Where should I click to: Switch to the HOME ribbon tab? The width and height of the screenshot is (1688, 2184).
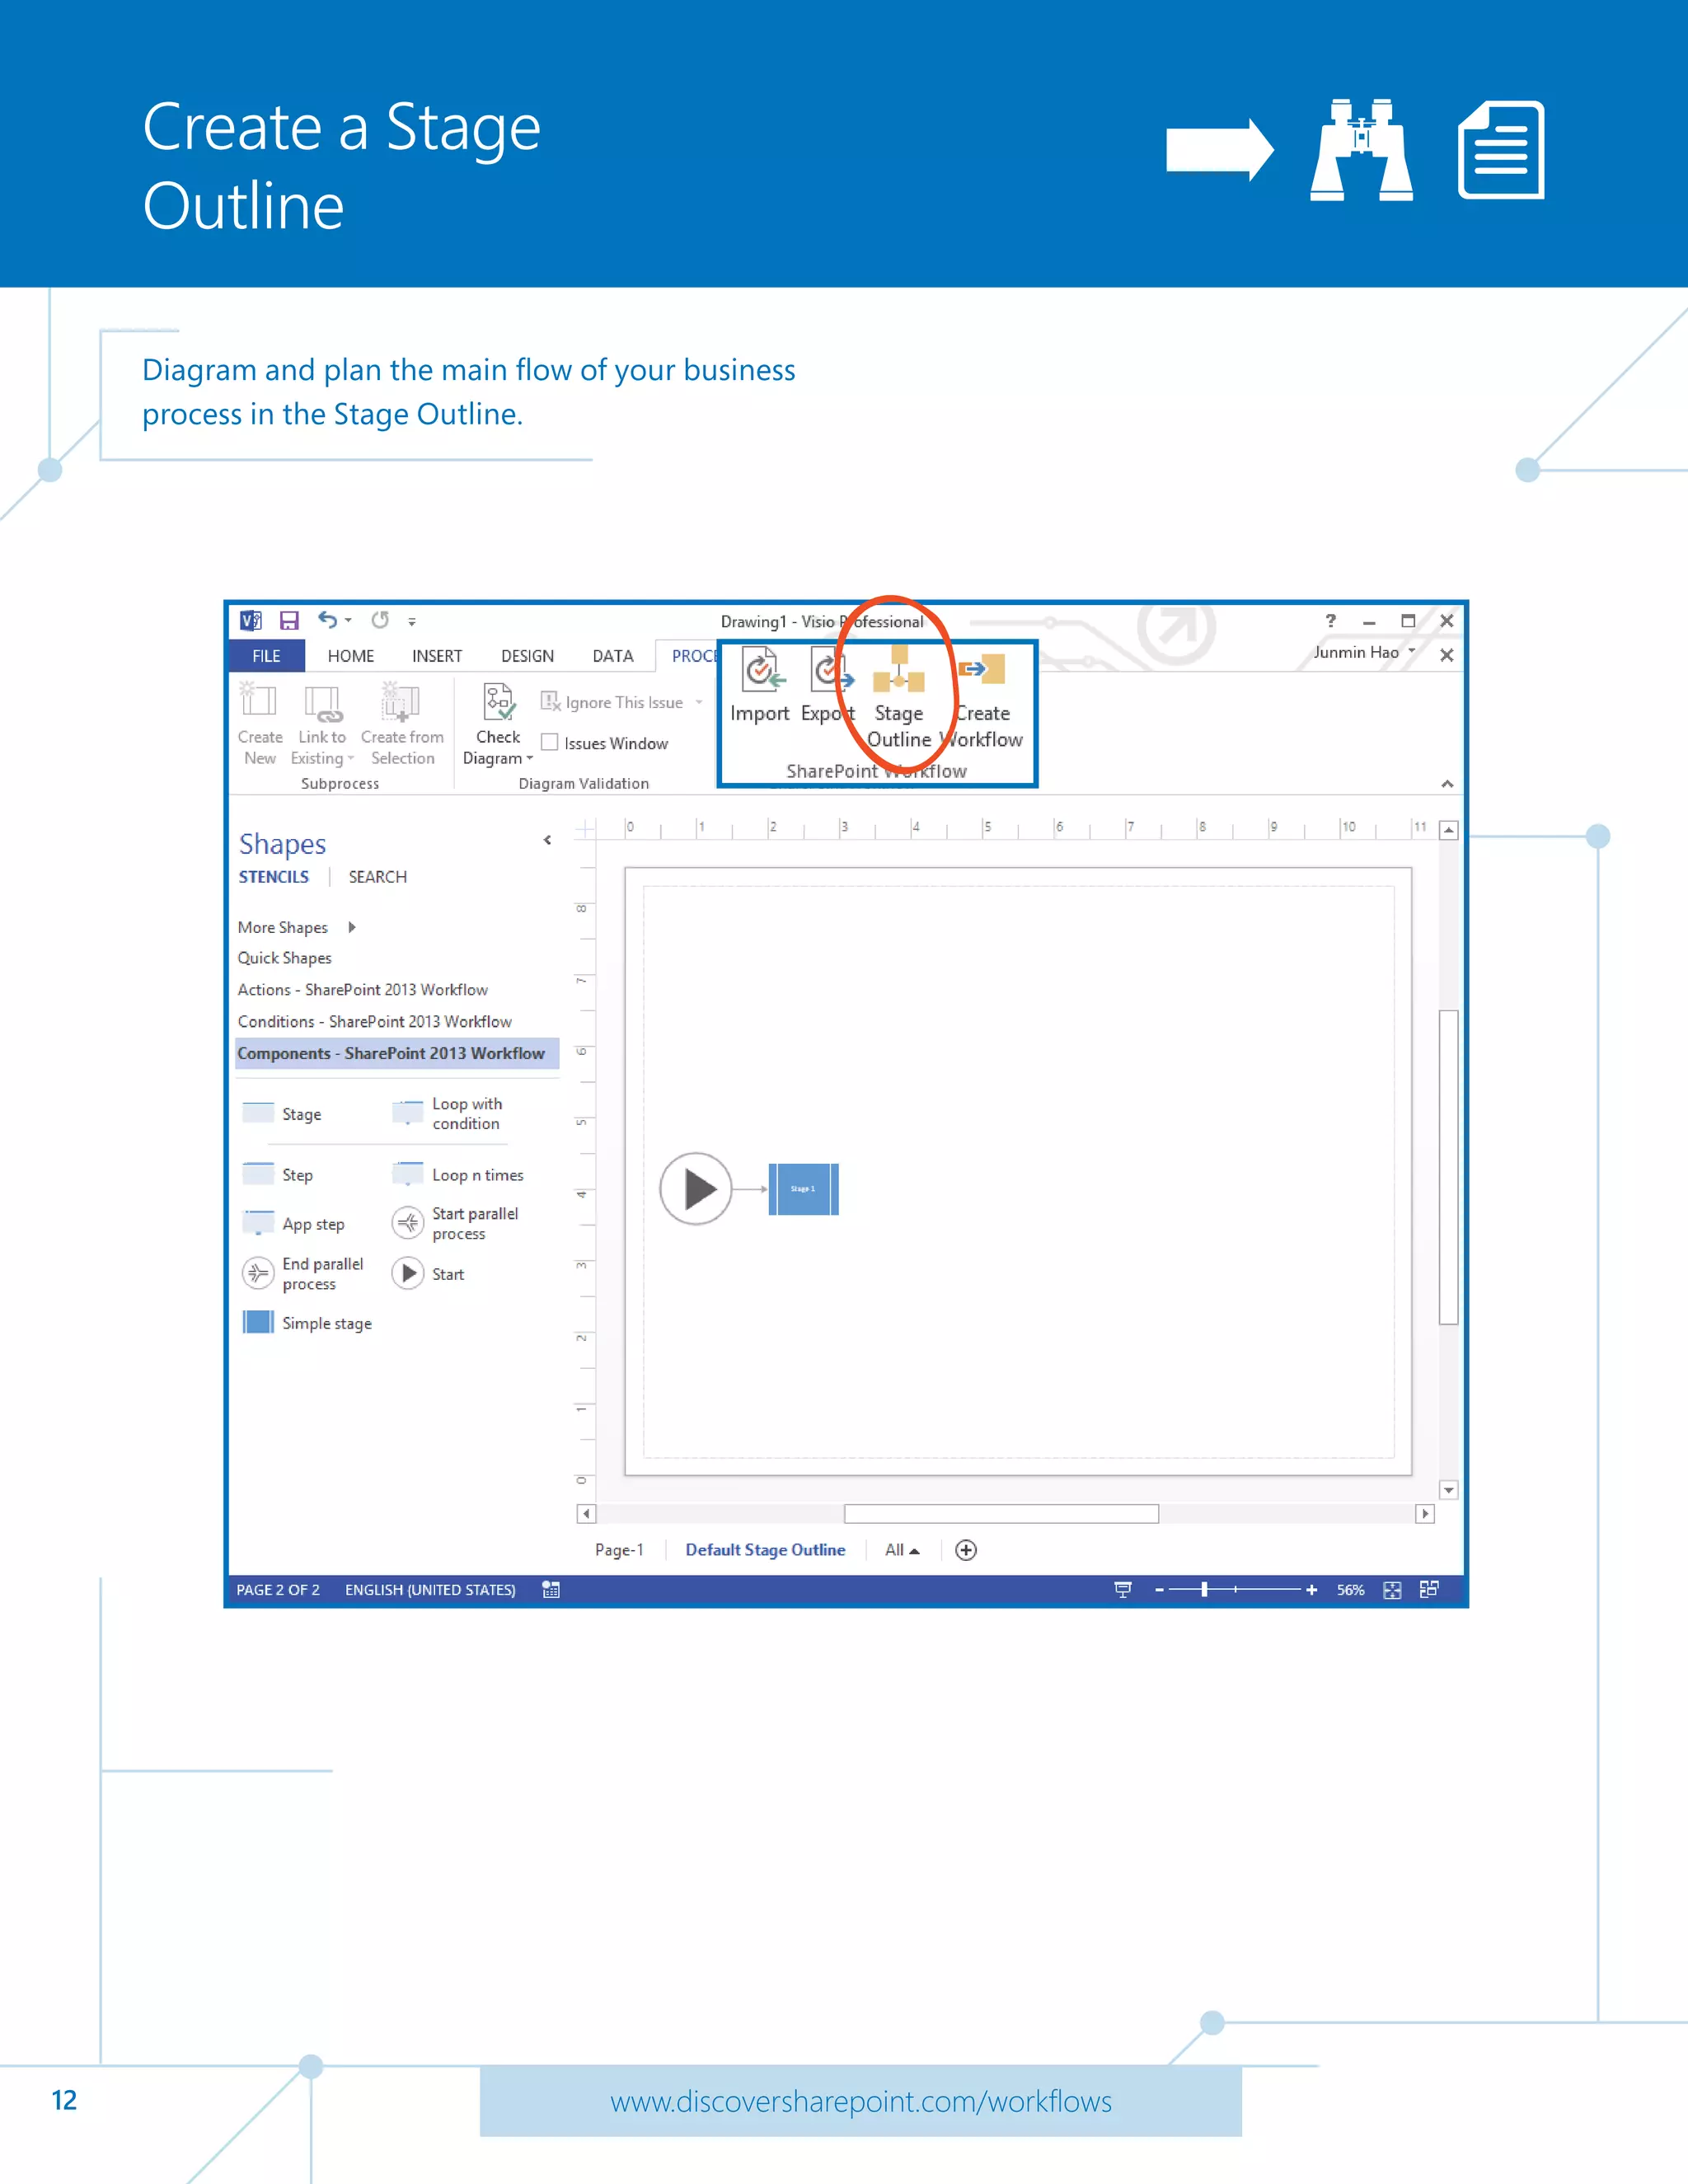point(351,656)
